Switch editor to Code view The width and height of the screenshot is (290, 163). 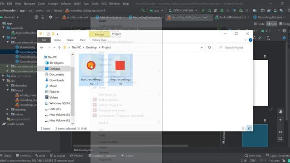[x=259, y=24]
